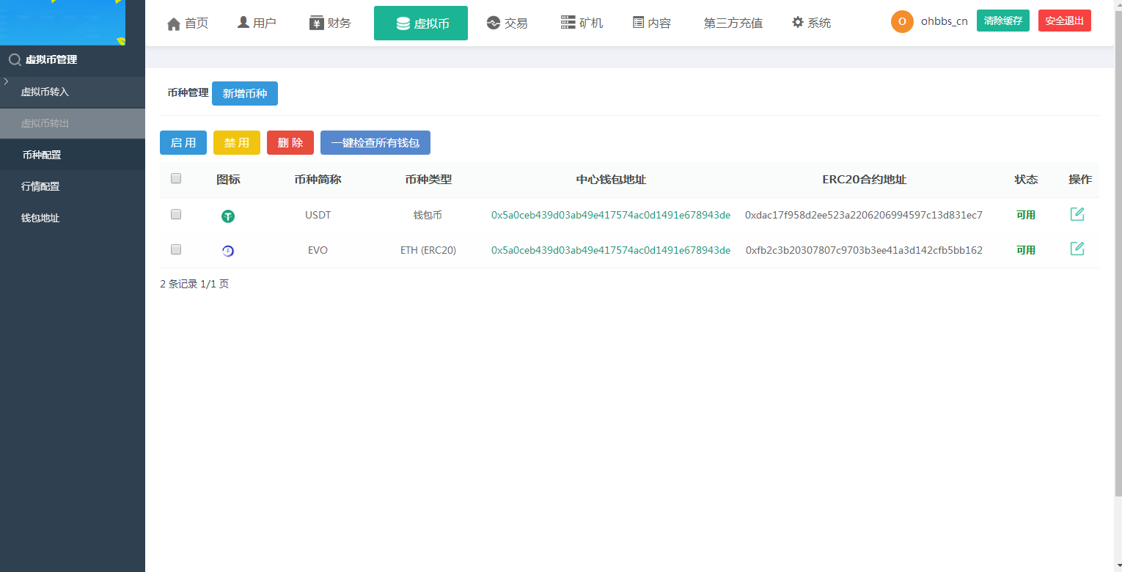
Task: Click the search icon beside 虚拟币管理
Action: click(x=14, y=59)
